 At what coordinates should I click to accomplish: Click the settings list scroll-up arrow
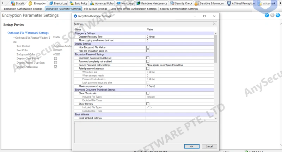tap(215, 33)
